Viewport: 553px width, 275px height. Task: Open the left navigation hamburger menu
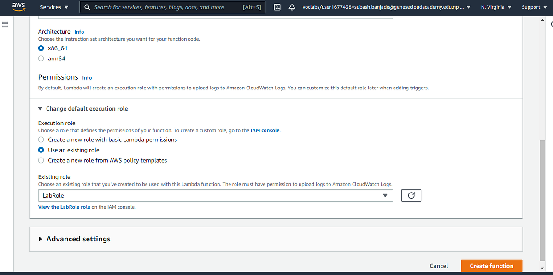click(x=5, y=24)
